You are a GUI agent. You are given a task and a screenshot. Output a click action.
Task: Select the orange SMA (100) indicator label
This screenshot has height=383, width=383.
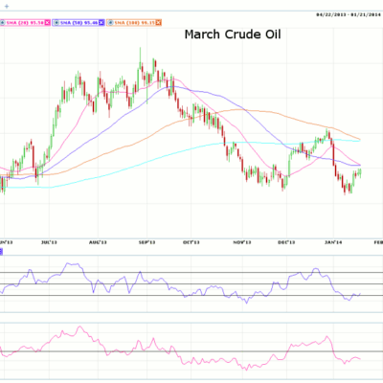[x=135, y=22]
